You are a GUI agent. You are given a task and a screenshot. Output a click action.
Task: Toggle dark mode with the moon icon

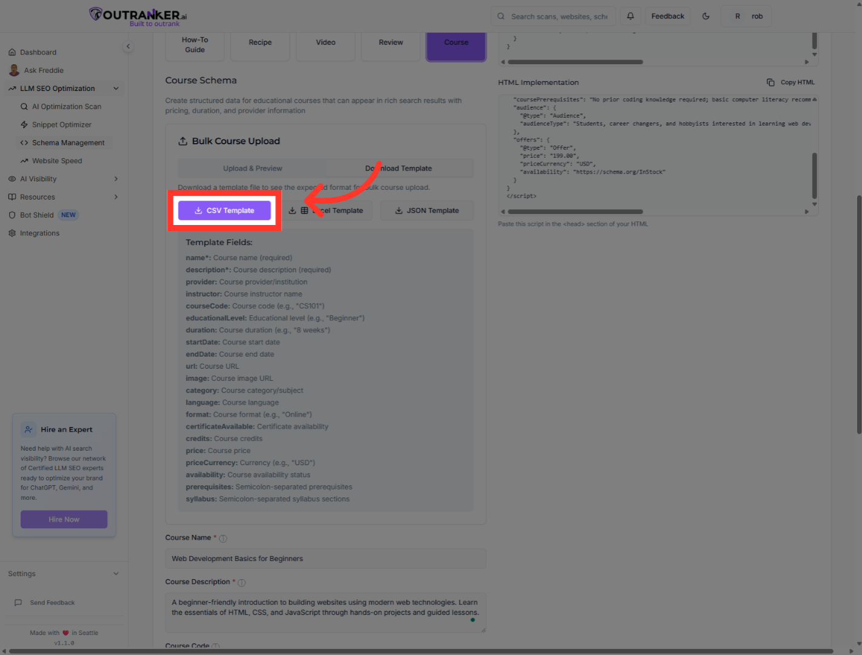[x=706, y=16]
